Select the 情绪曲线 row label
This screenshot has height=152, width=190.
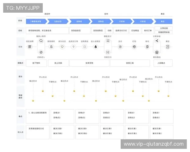click(20, 97)
